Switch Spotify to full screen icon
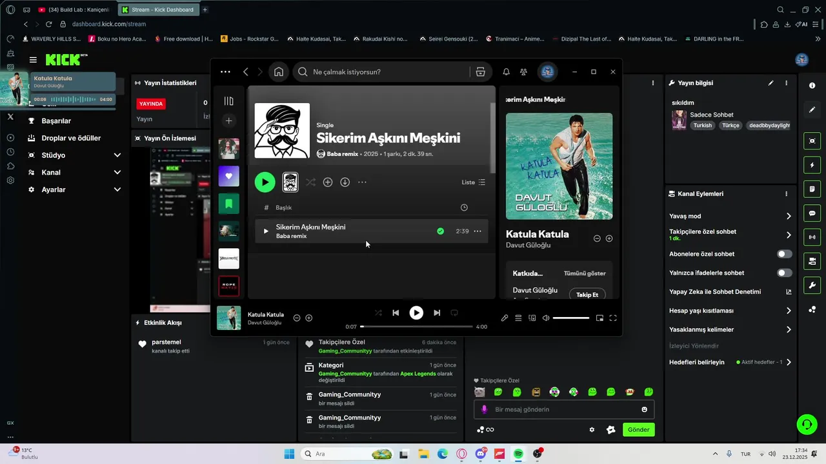This screenshot has height=464, width=826. coord(613,318)
